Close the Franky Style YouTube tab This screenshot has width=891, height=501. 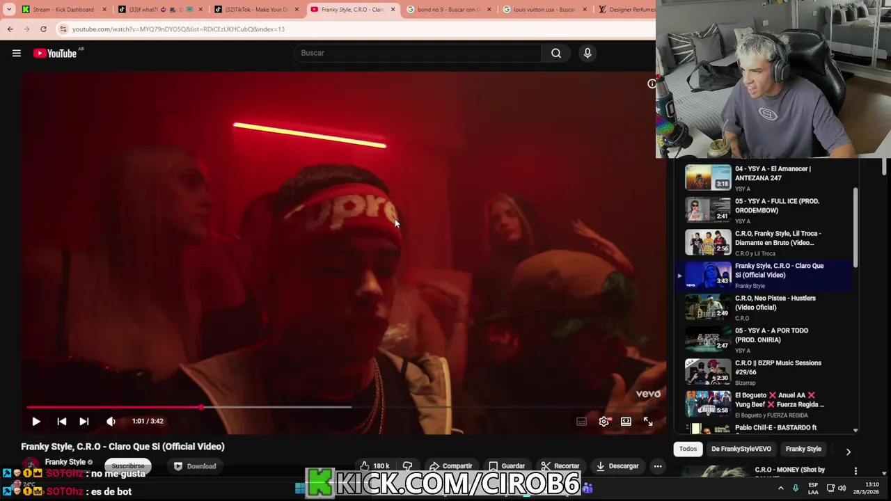(x=393, y=10)
